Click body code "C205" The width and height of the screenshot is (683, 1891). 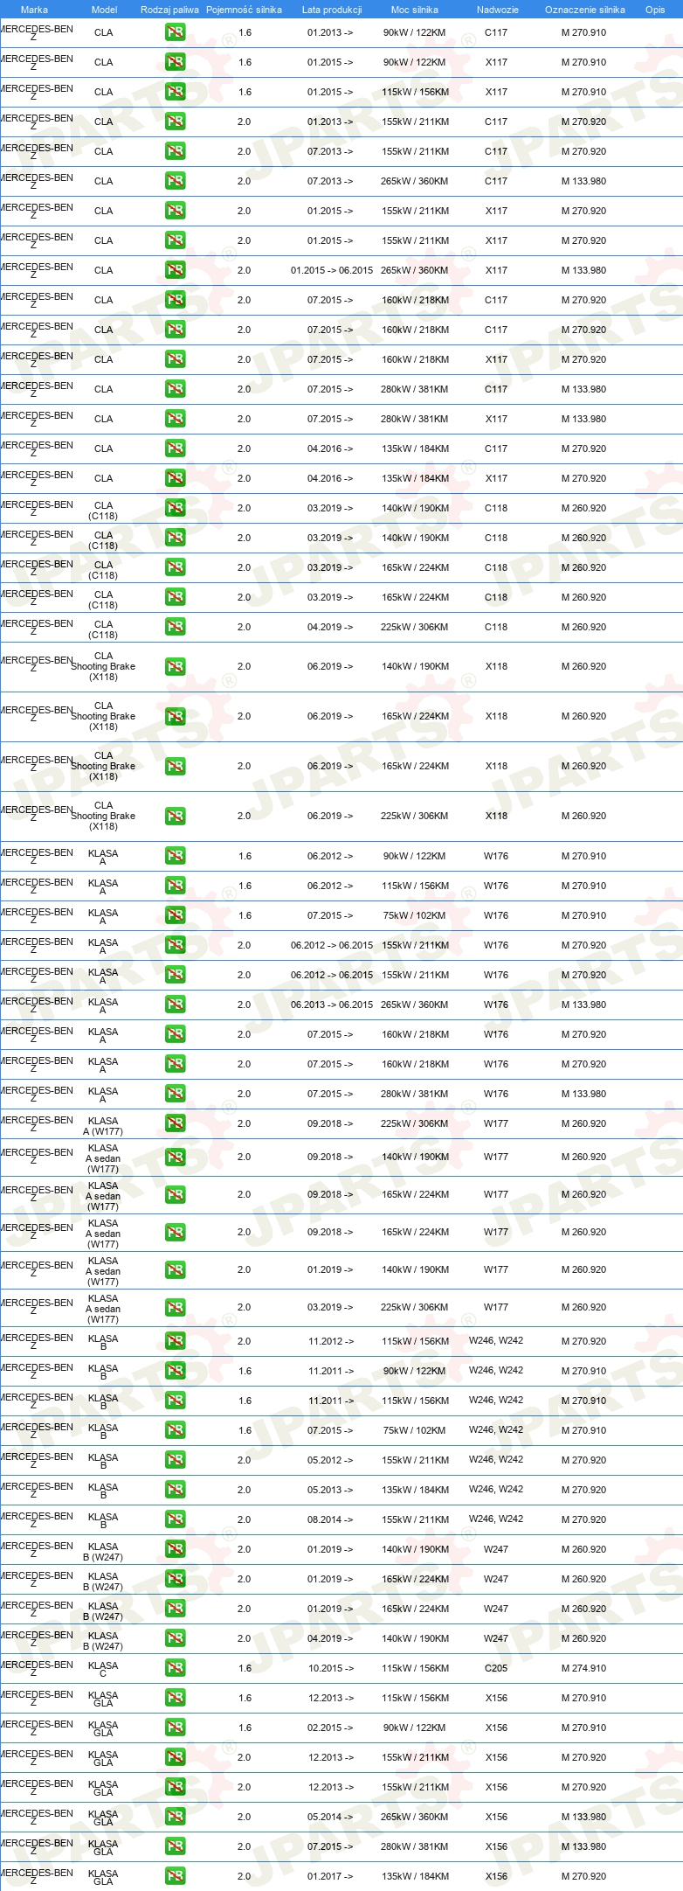496,1668
